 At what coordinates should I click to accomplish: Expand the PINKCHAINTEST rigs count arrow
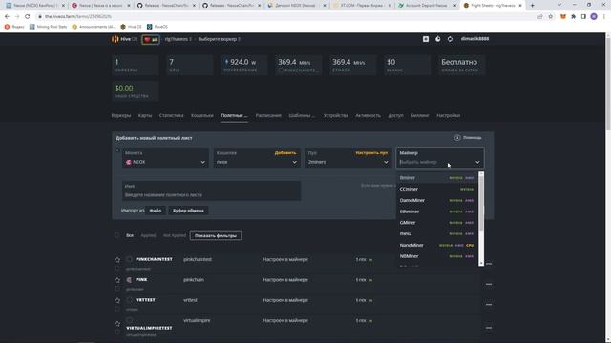point(370,260)
